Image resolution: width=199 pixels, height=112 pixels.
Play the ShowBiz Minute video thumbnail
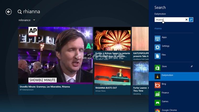[55, 55]
